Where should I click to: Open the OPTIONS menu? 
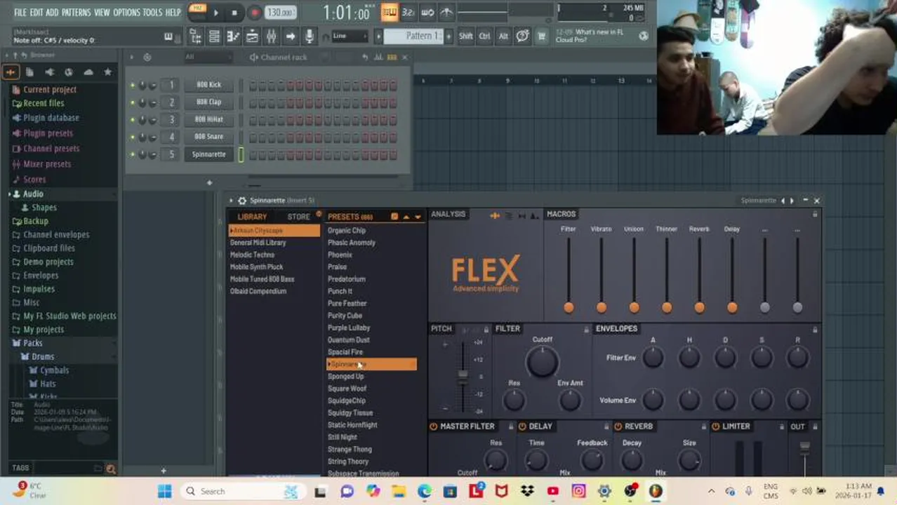(x=126, y=12)
